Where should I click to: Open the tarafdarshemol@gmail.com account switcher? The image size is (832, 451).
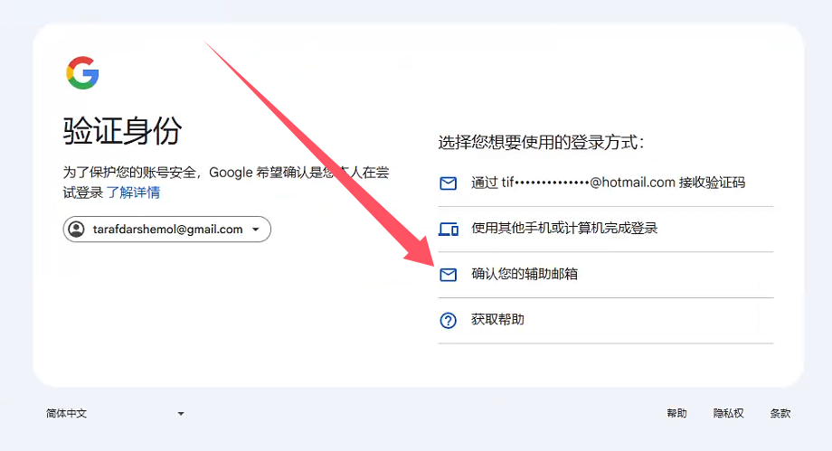point(167,230)
